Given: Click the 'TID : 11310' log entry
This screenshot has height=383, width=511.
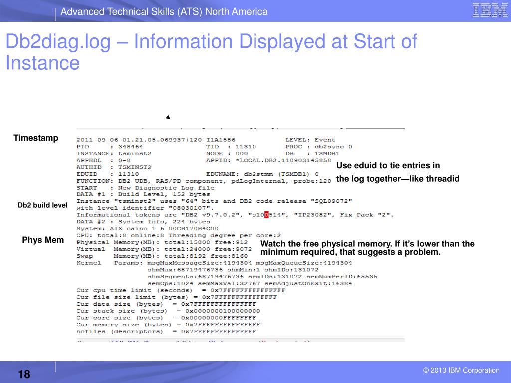Looking at the screenshot, I should click(x=231, y=147).
